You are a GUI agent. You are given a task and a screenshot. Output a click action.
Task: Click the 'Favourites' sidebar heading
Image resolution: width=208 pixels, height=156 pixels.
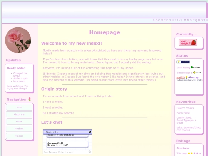186,102
